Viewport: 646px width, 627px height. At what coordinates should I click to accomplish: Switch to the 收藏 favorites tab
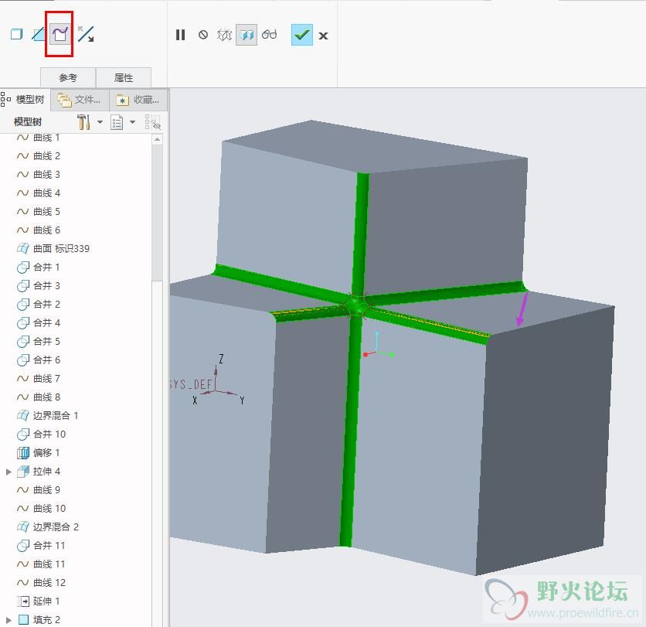point(138,100)
